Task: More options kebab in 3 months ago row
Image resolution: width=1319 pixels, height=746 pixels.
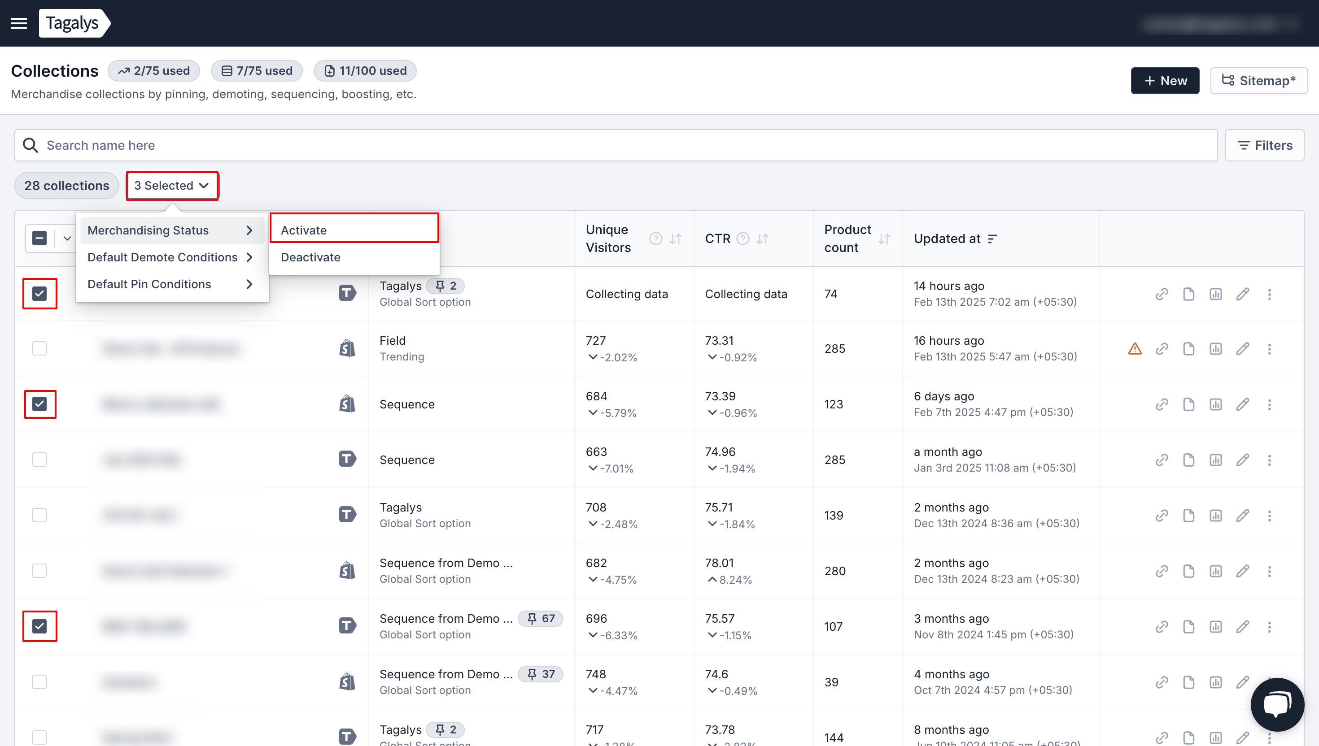Action: [1269, 627]
